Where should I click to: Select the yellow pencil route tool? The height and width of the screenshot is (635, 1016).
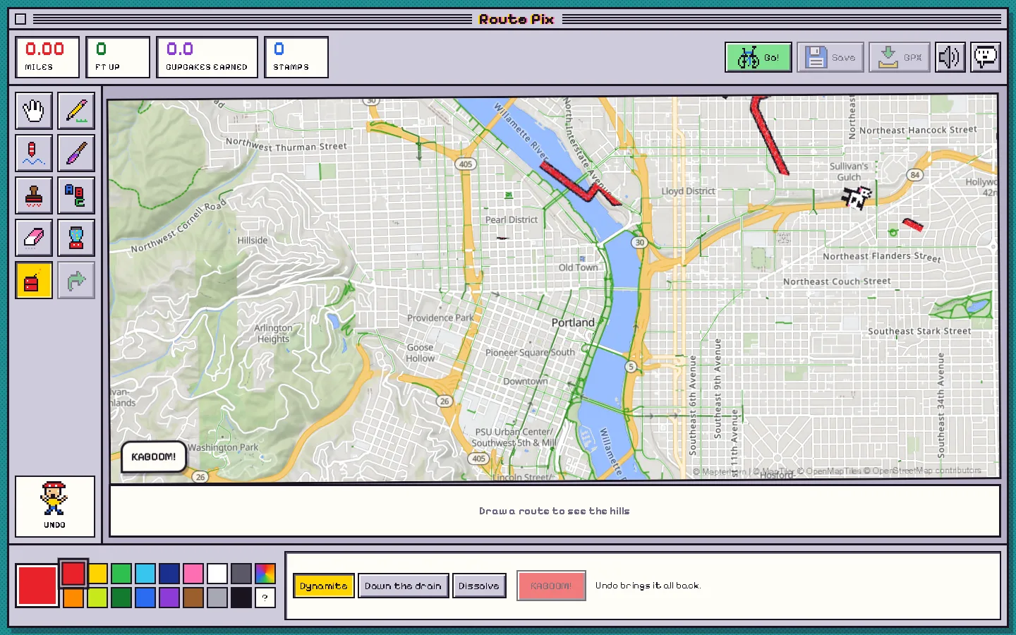[76, 111]
